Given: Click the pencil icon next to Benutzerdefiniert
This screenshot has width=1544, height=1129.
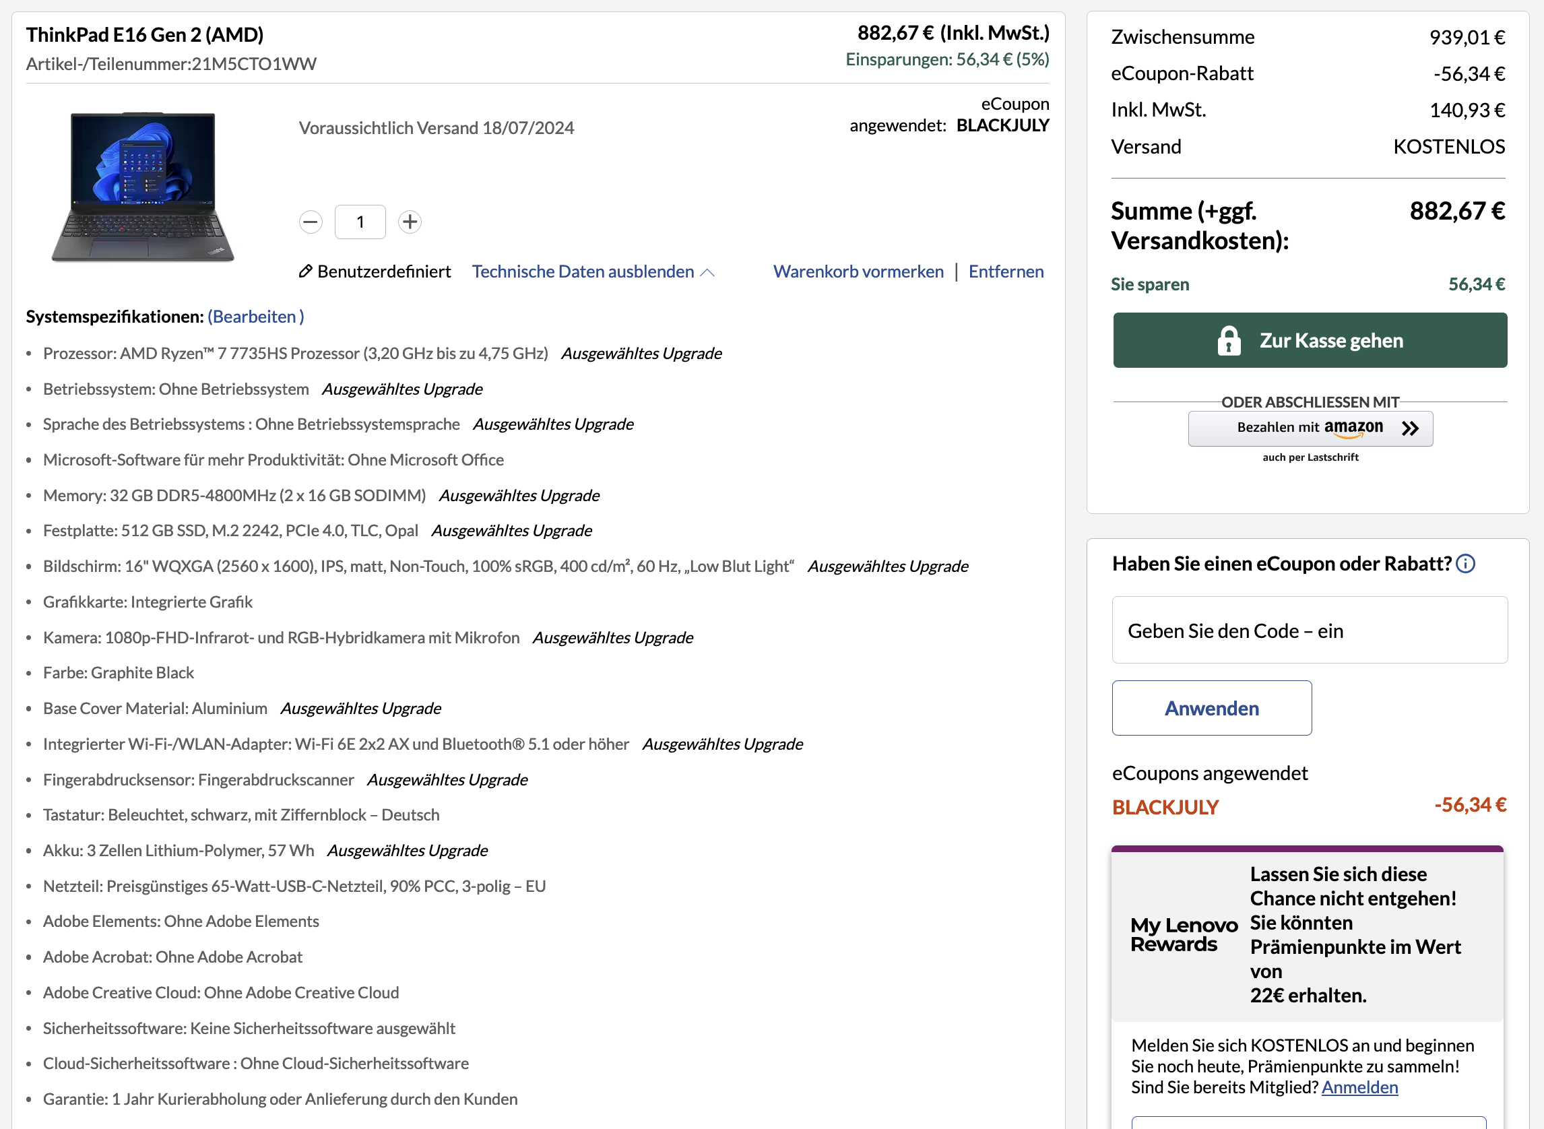Looking at the screenshot, I should pos(306,271).
